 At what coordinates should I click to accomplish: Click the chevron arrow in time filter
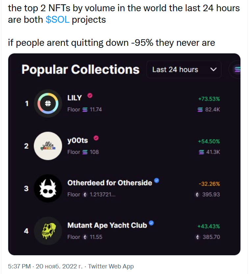[213, 70]
